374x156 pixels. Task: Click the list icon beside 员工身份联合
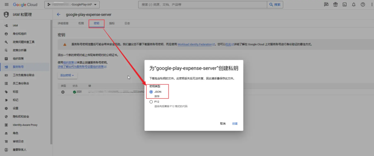click(x=7, y=83)
